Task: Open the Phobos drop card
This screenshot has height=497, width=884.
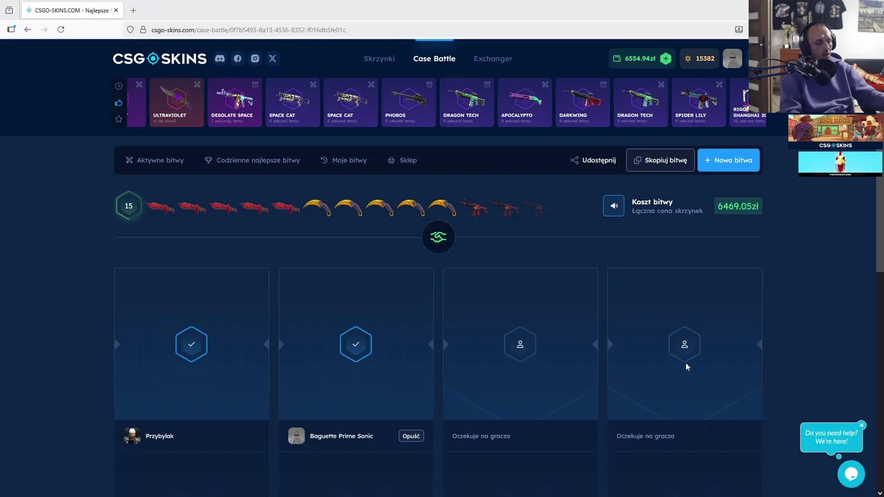Action: click(x=408, y=102)
